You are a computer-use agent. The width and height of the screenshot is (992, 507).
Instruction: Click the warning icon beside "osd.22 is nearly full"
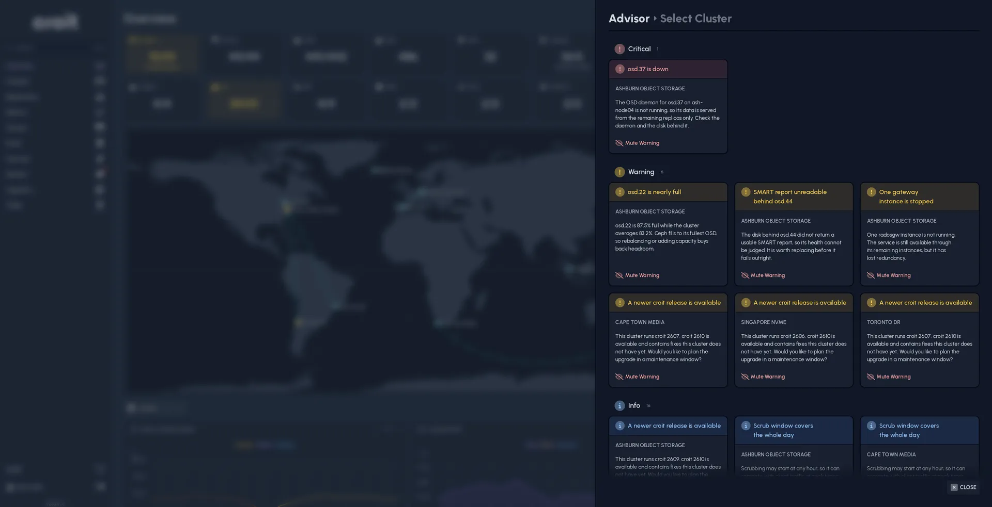tap(620, 192)
